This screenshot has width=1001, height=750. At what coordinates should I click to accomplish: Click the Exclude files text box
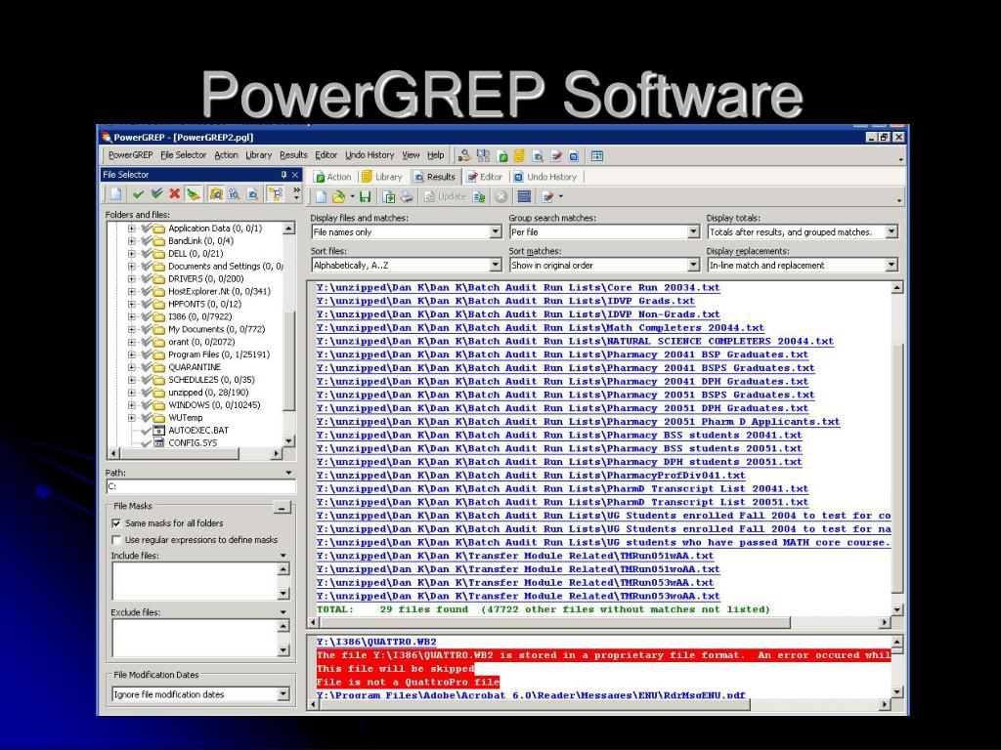pyautogui.click(x=195, y=638)
